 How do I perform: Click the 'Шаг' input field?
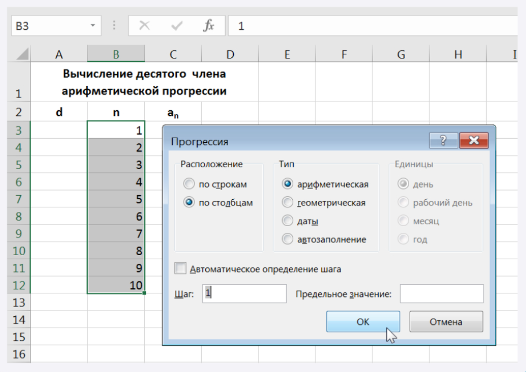(244, 294)
